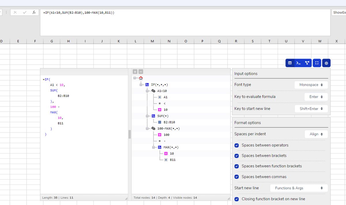Toggle Spaces between brackets checkbox

[237, 156]
